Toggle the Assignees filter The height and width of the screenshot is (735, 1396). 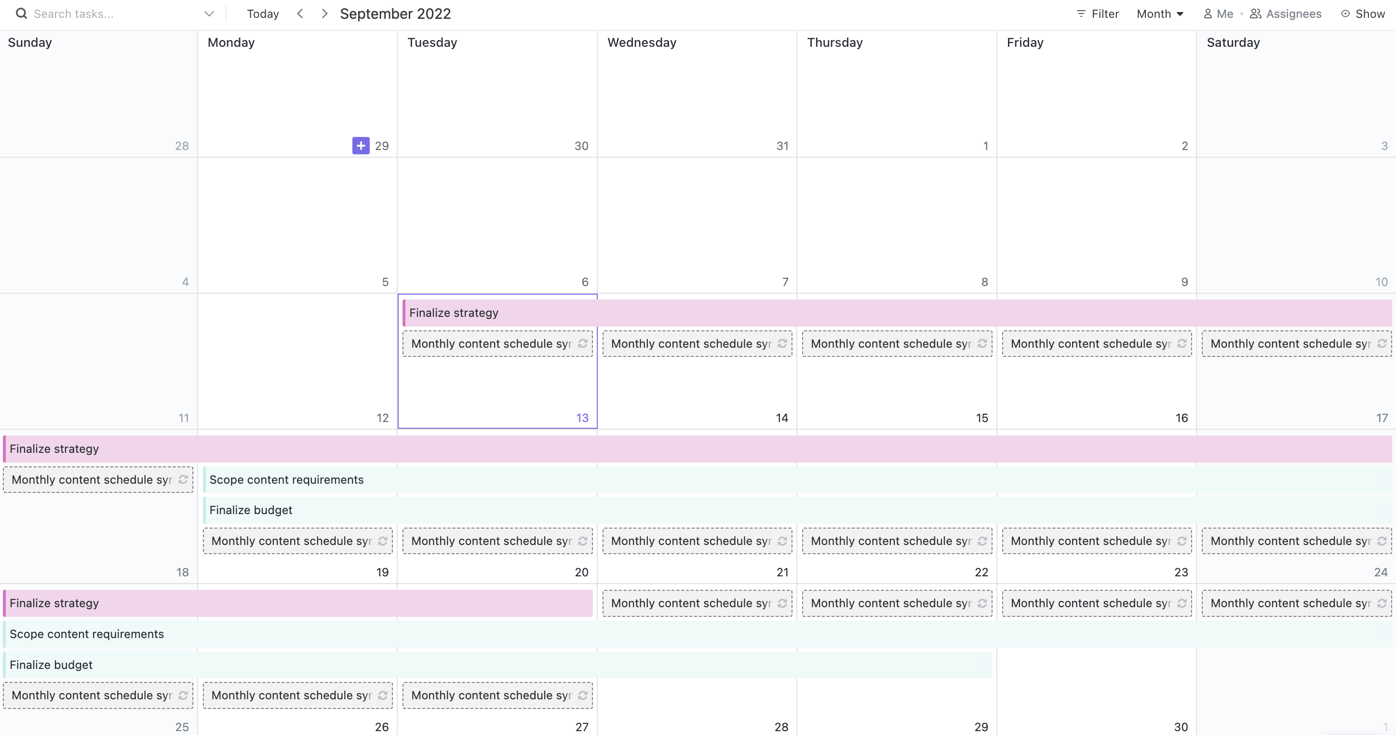tap(1286, 14)
